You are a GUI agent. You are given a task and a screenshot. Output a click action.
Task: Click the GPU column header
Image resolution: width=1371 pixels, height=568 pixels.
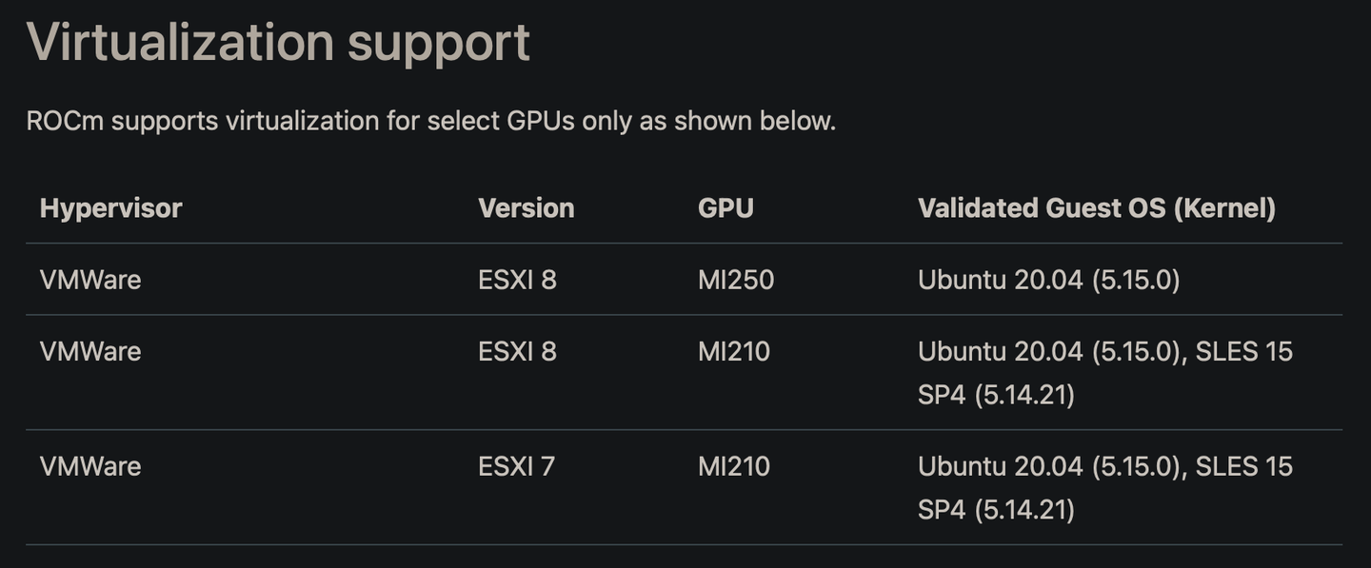click(x=725, y=208)
